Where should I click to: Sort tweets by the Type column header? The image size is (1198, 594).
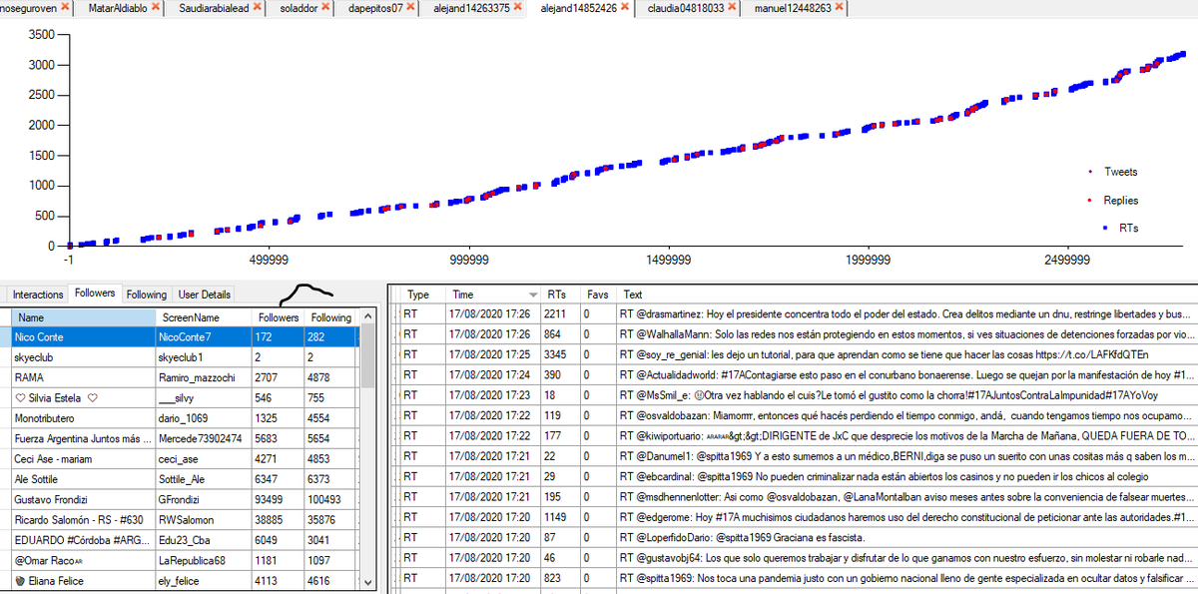coord(424,296)
